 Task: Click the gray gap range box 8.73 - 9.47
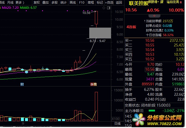tap(100, 33)
